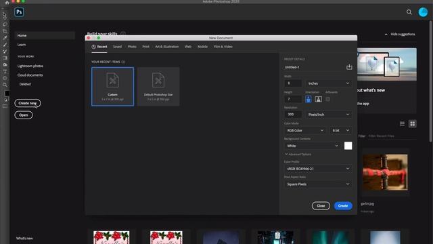The width and height of the screenshot is (433, 244).
Task: Click the screen mode icon at toolbar bottom
Action: (x=5, y=106)
